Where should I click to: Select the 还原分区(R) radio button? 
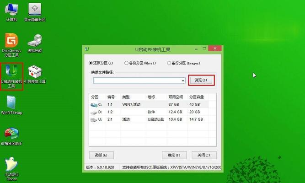coord(91,63)
